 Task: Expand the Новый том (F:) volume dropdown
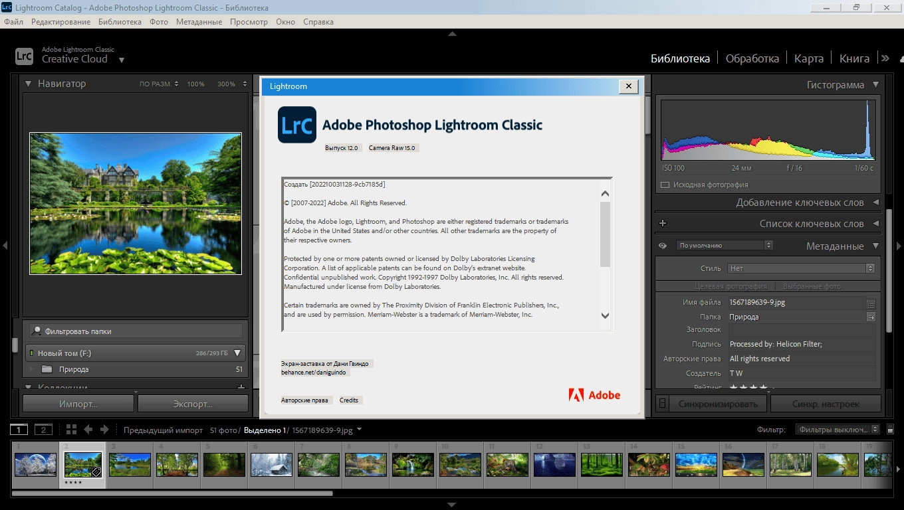[237, 353]
